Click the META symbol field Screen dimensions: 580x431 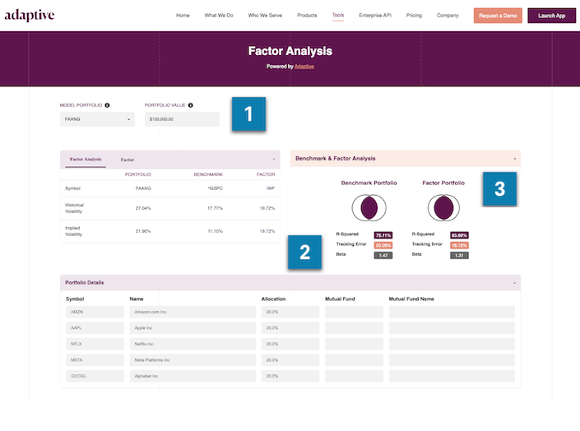tap(95, 360)
